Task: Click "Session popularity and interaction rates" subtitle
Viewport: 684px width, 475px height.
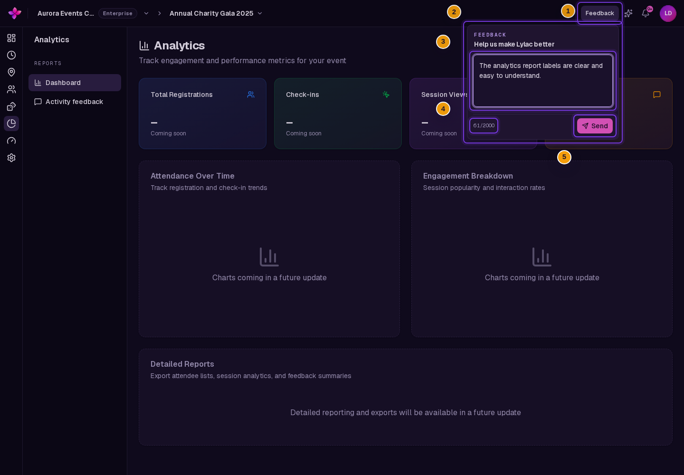Action: coord(484,188)
